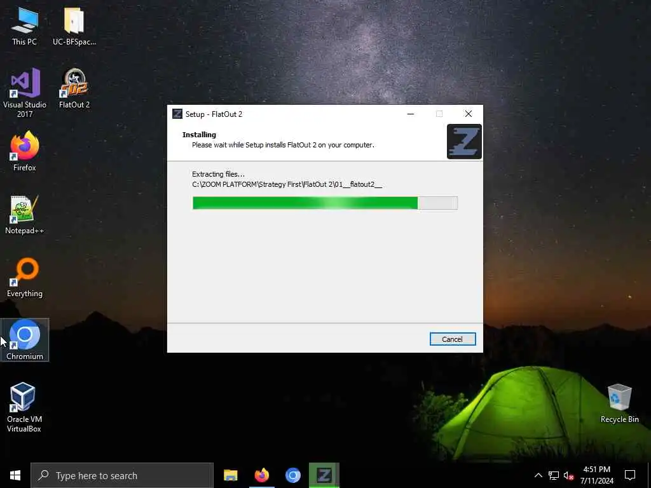This screenshot has height=488, width=651.
Task: Open File Explorer from the taskbar
Action: [230, 475]
